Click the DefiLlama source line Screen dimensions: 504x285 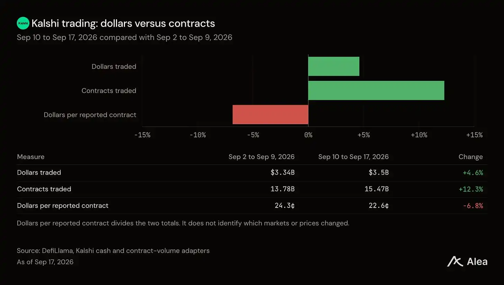[113, 251]
